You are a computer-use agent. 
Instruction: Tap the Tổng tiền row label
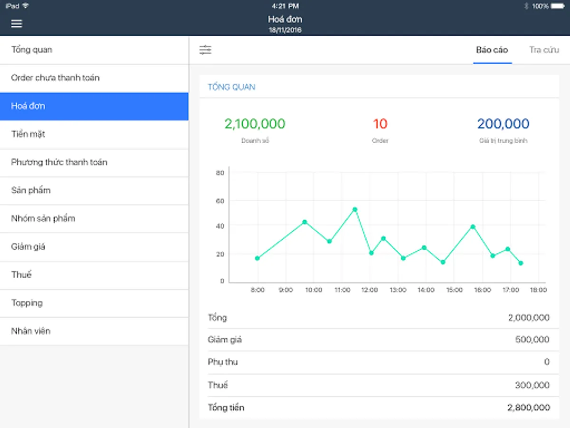[226, 408]
